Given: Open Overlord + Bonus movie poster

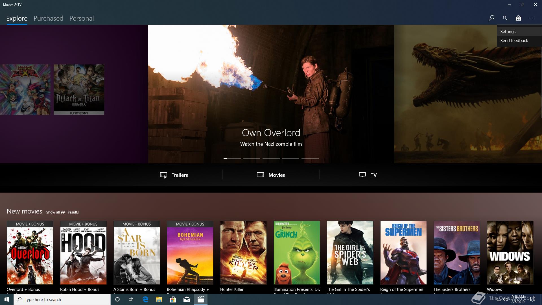Looking at the screenshot, I should [x=30, y=253].
